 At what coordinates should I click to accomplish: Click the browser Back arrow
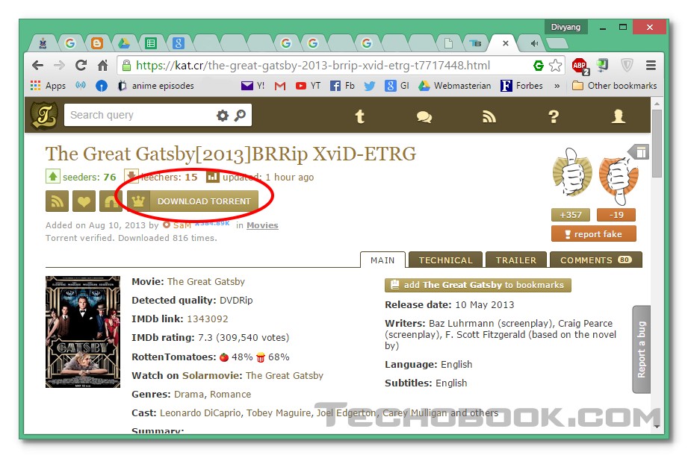click(x=38, y=66)
